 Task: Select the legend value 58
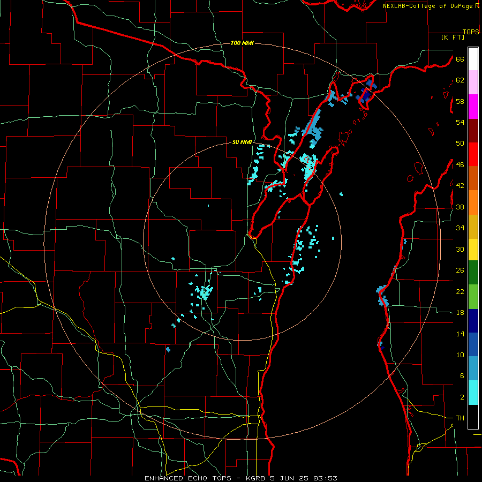[460, 101]
